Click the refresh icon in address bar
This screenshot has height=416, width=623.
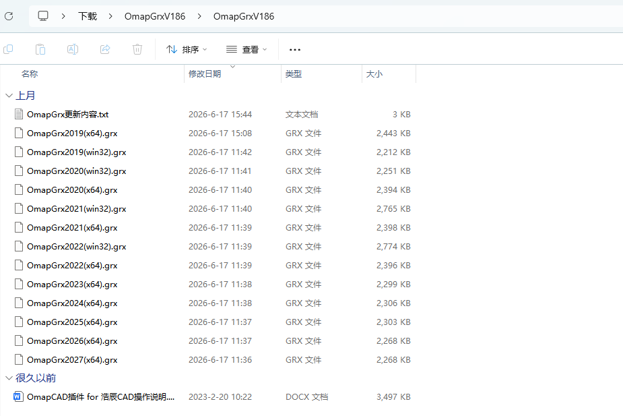point(9,16)
